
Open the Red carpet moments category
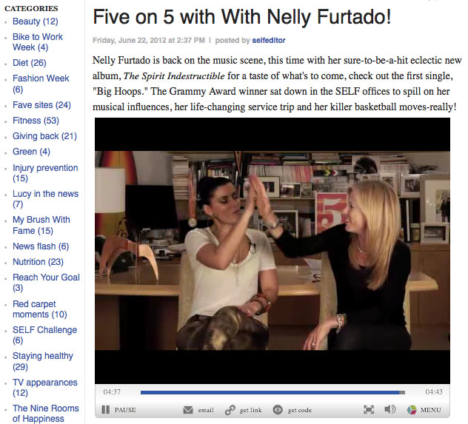[40, 309]
